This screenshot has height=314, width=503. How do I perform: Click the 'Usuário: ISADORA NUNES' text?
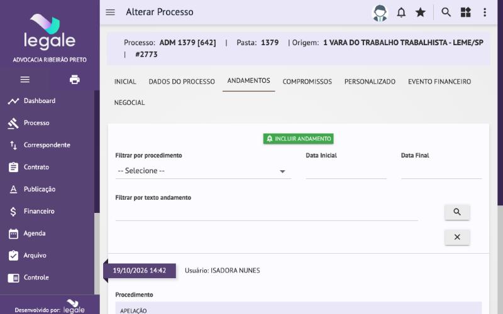coord(223,271)
